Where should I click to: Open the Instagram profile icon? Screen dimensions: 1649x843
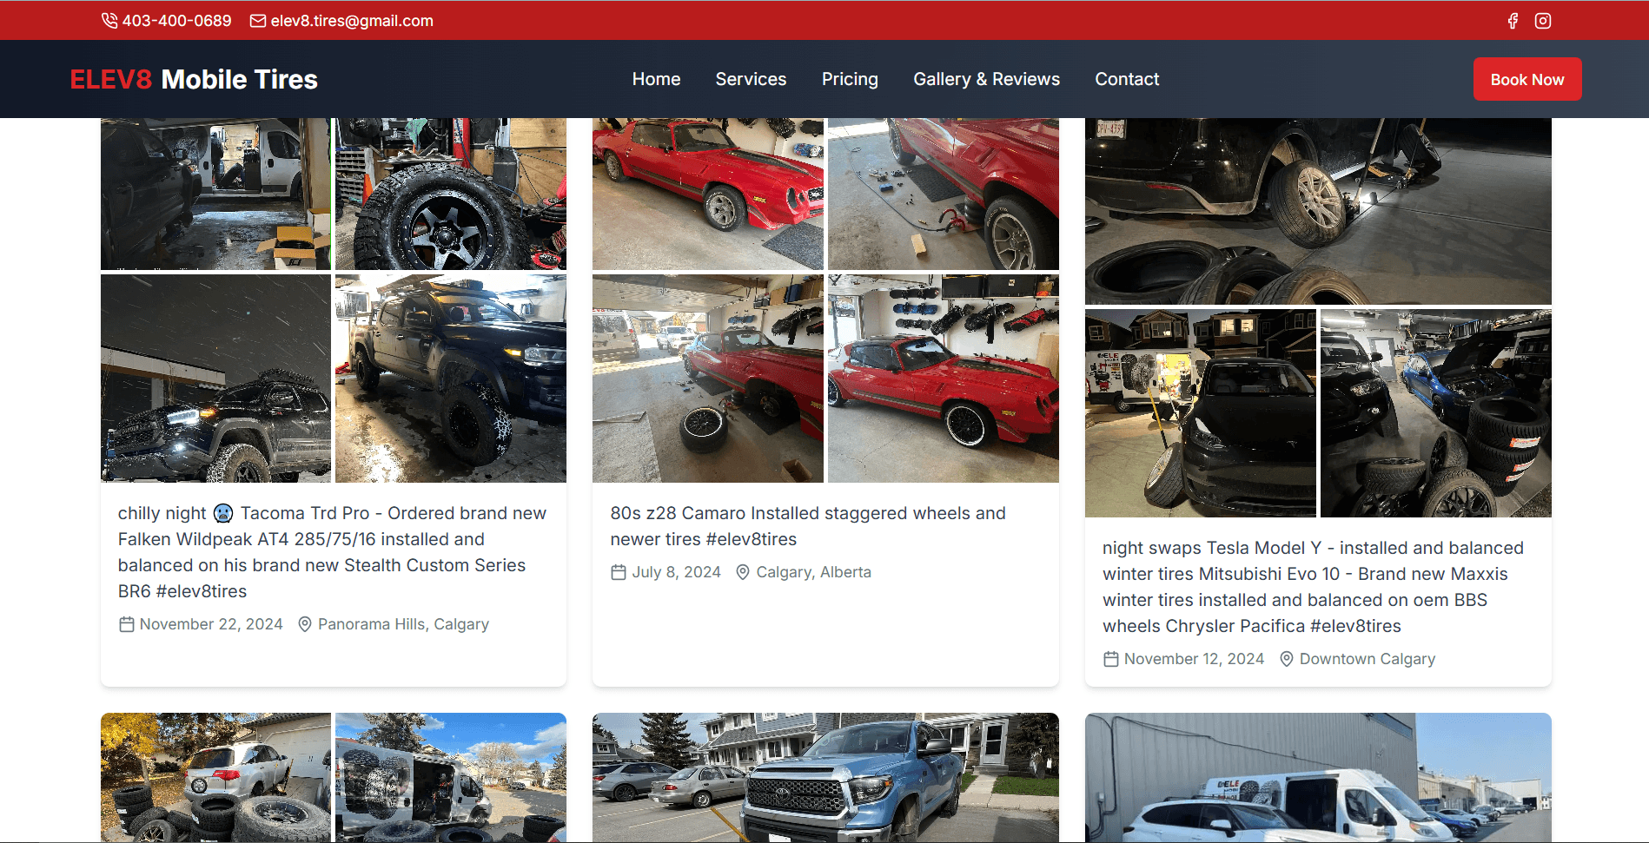click(1543, 21)
